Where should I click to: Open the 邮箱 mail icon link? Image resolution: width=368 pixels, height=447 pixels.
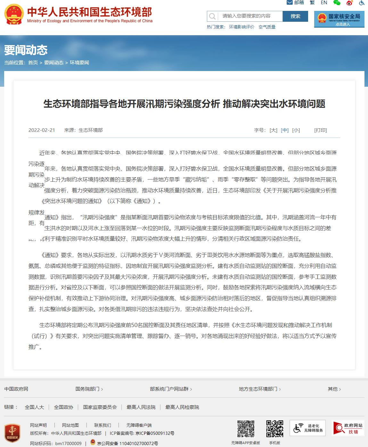pyautogui.click(x=295, y=3)
